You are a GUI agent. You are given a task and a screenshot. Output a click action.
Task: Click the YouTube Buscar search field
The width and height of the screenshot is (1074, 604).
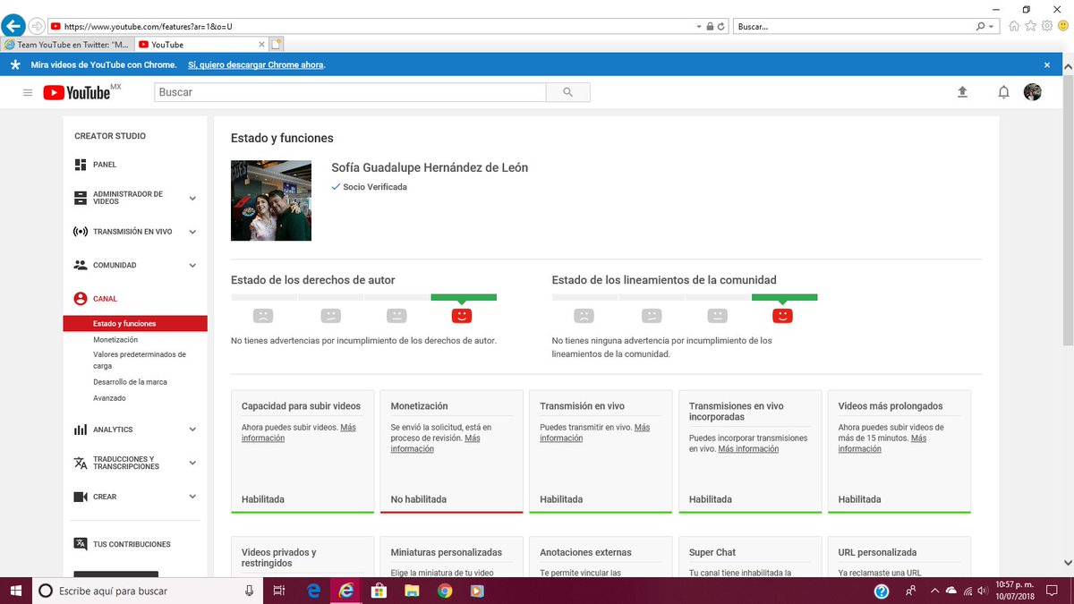350,92
